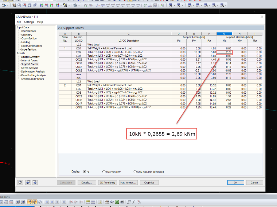Viewport: 277px width, 207px height.
Task: Click the CO62 cell in the node 1 rows
Action: tap(79, 70)
